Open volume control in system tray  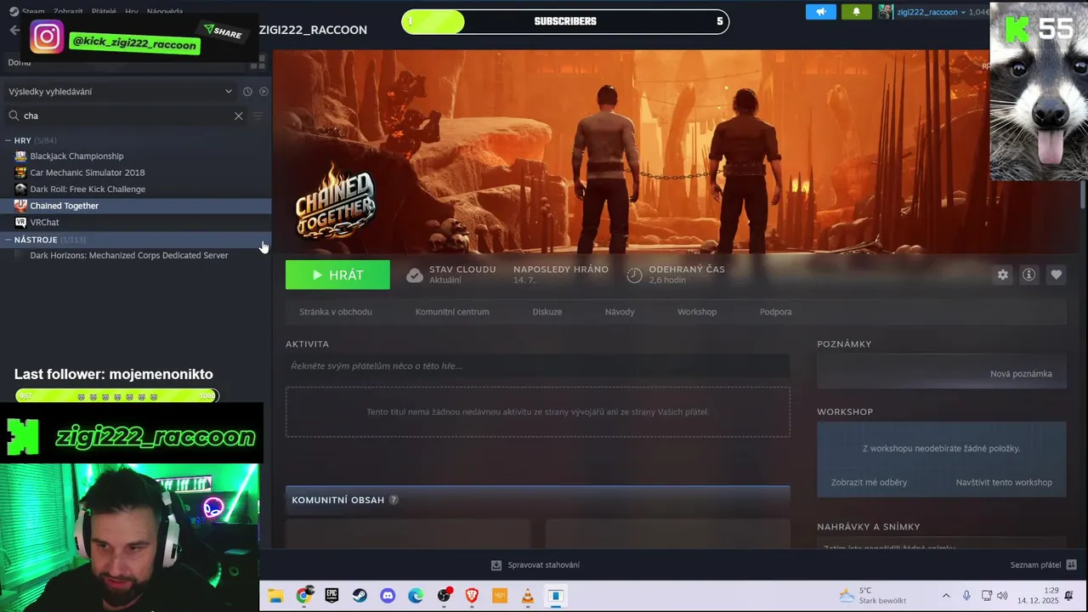1002,596
